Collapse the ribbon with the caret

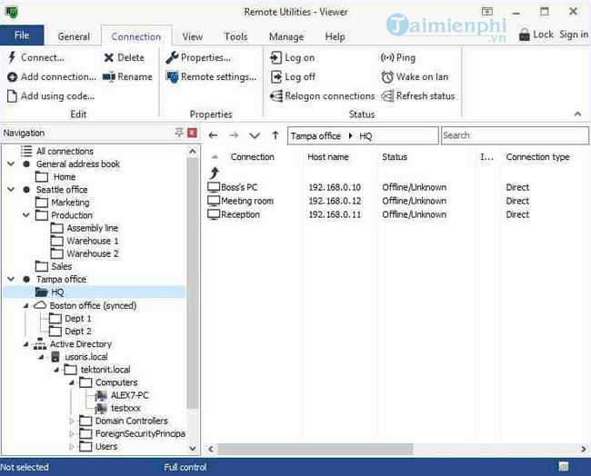click(577, 114)
